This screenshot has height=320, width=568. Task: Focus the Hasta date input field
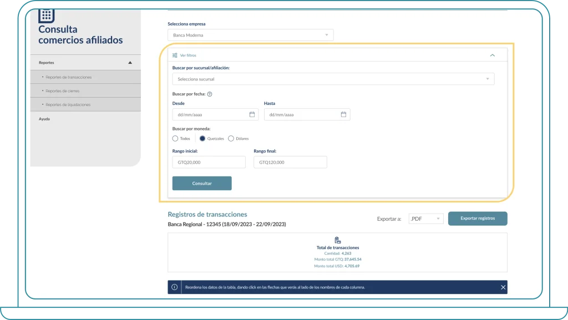[307, 114]
